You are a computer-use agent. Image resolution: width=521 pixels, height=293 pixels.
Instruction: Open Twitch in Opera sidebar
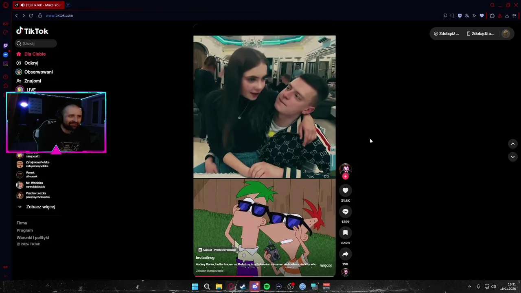pyautogui.click(x=5, y=46)
